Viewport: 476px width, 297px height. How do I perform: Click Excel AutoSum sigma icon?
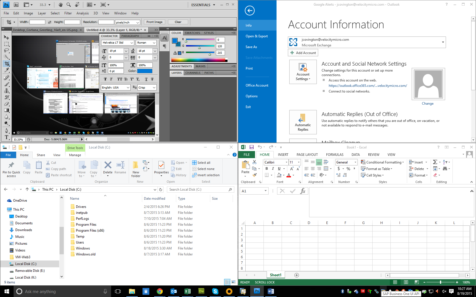[x=435, y=162]
